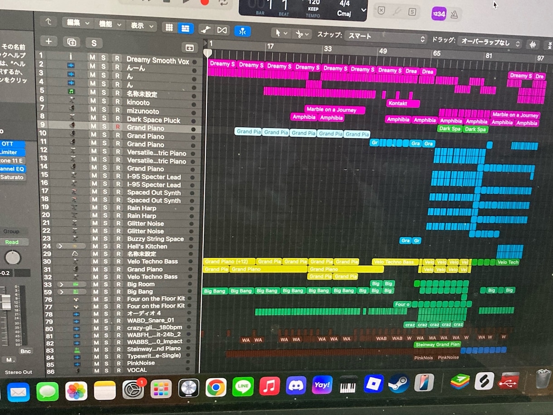553x415 pixels.
Task: Open the OTT plugin slot
Action: 13,144
